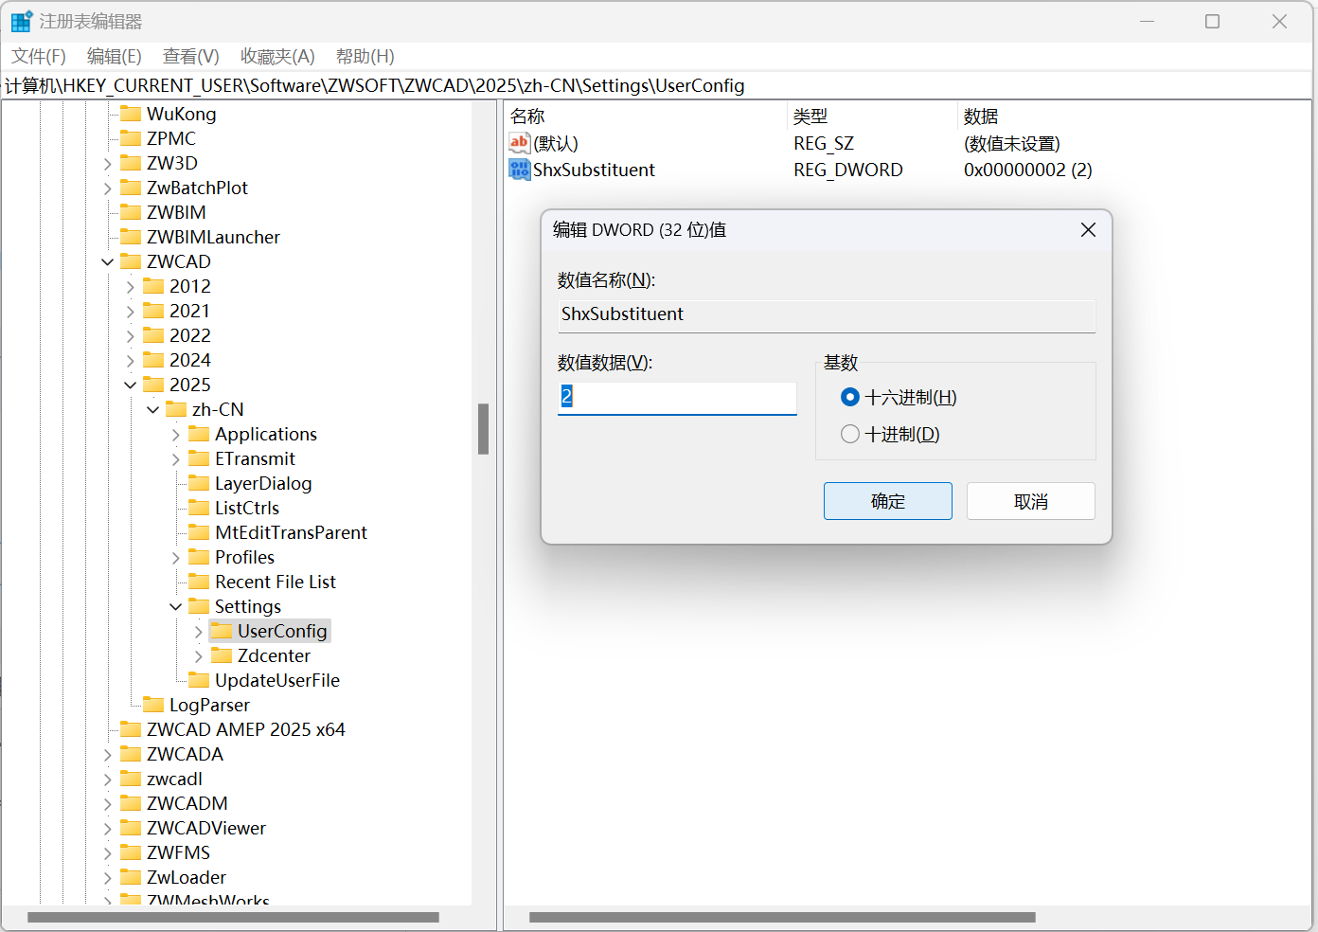The width and height of the screenshot is (1318, 932).
Task: Open the 收藏夹(A) menu
Action: [x=277, y=57]
